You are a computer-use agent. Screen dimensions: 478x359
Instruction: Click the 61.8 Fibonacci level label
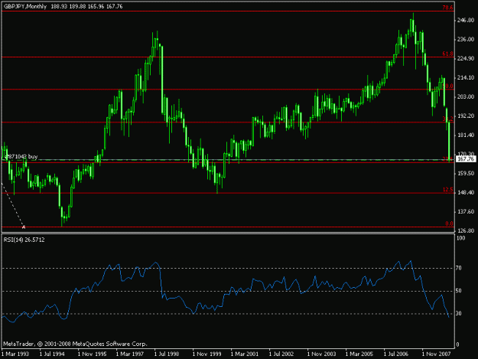[x=447, y=54]
